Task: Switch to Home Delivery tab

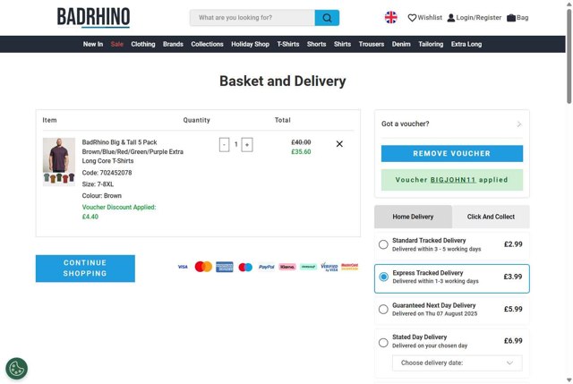Action: click(413, 217)
